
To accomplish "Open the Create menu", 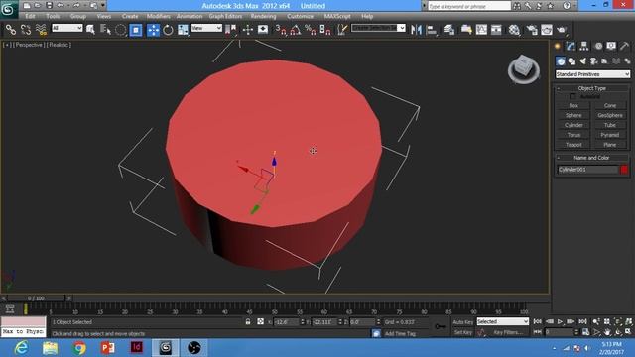I will 130,16.
